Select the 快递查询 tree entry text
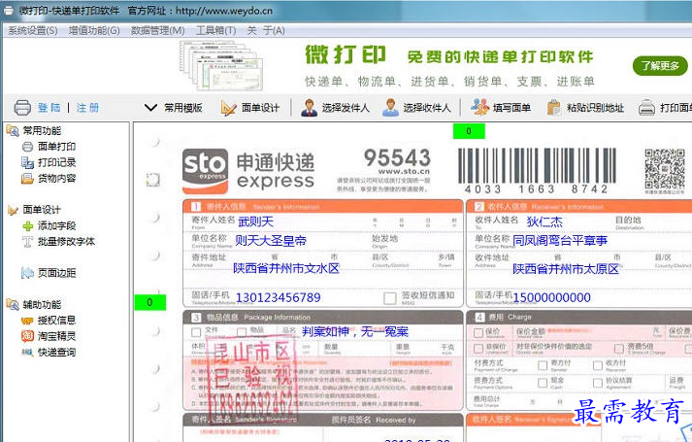 pos(56,353)
